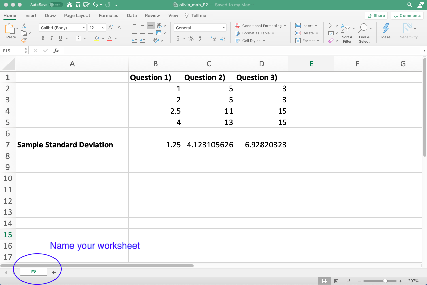Screen dimensions: 427x285
Task: Toggle the AutoSave switch
Action: [56, 5]
